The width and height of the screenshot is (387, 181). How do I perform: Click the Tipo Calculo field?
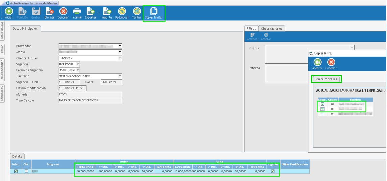[x=90, y=101]
